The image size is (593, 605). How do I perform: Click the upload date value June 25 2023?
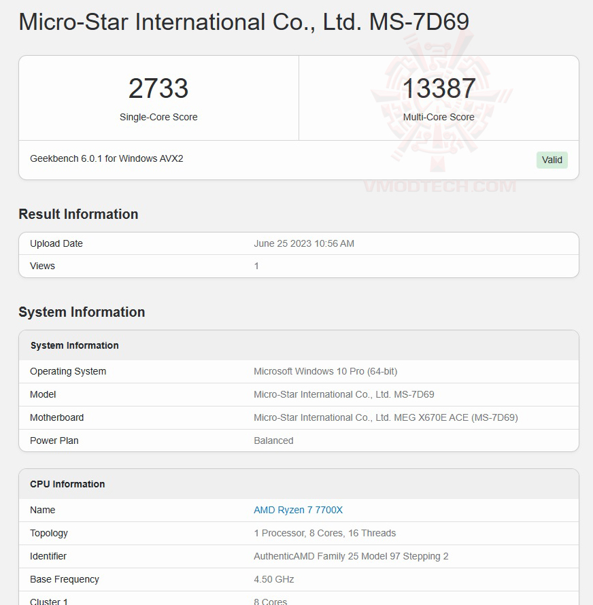click(x=304, y=243)
